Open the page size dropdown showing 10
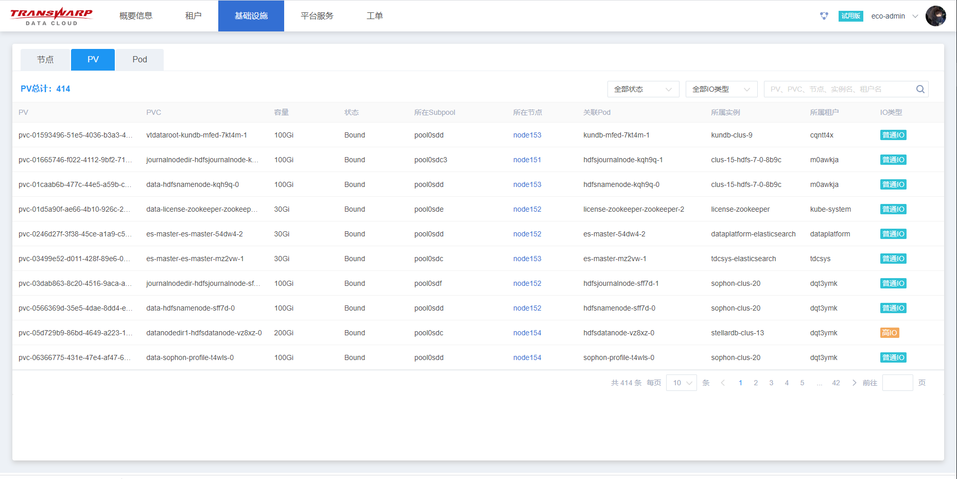This screenshot has width=957, height=479. tap(682, 383)
